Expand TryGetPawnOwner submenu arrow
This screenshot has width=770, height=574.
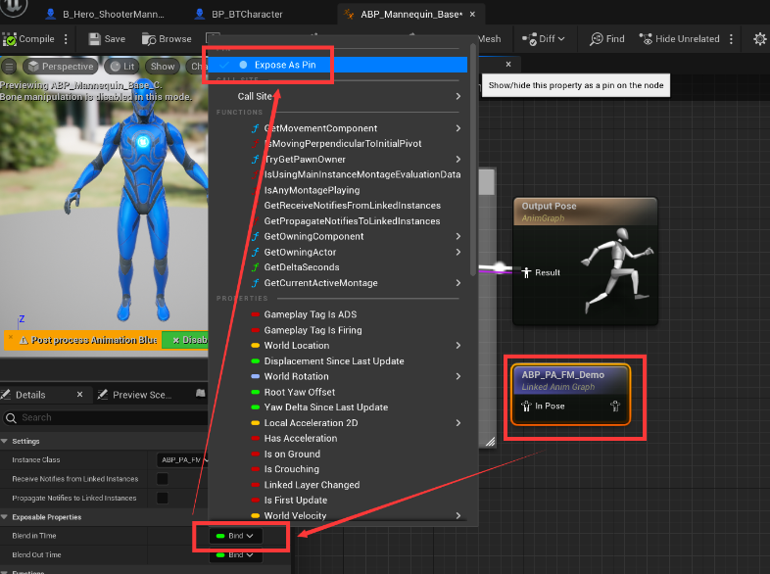click(458, 159)
